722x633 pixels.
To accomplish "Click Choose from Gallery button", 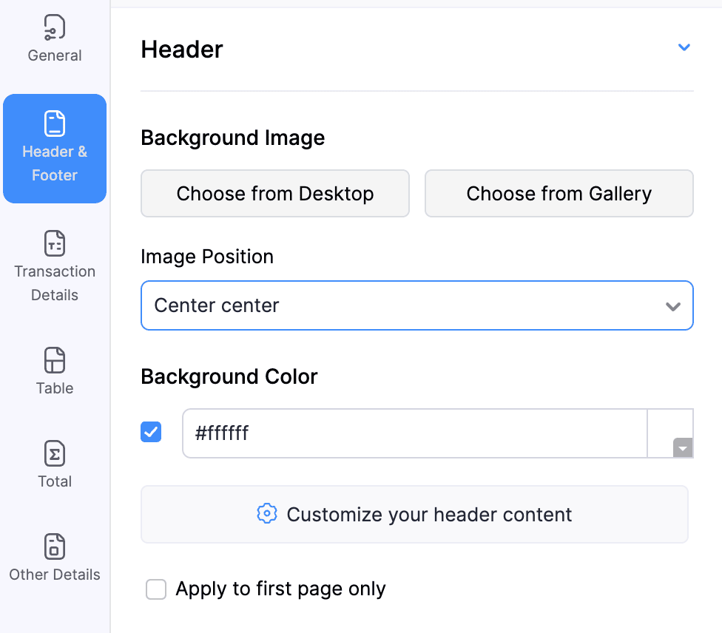I will [x=559, y=194].
